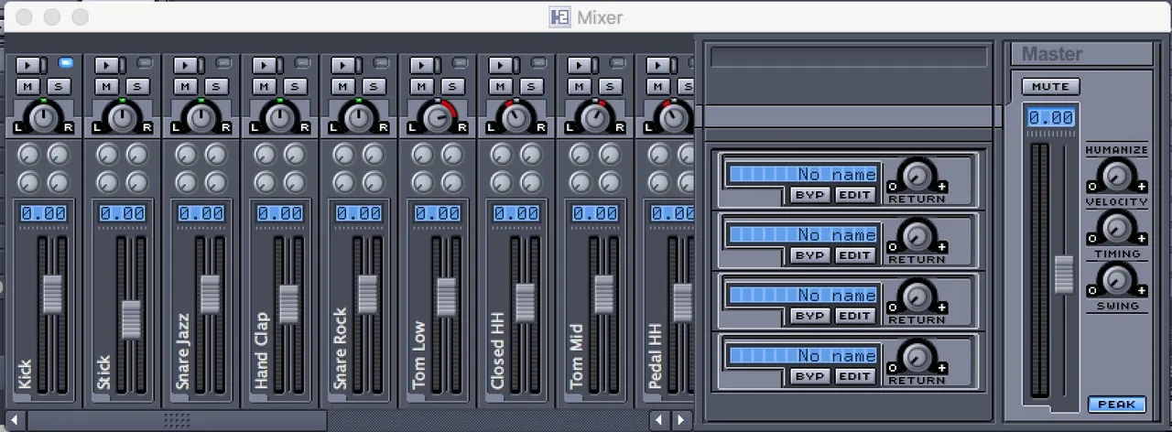The image size is (1172, 432).
Task: Click the Kick channel pan knob
Action: coord(43,116)
